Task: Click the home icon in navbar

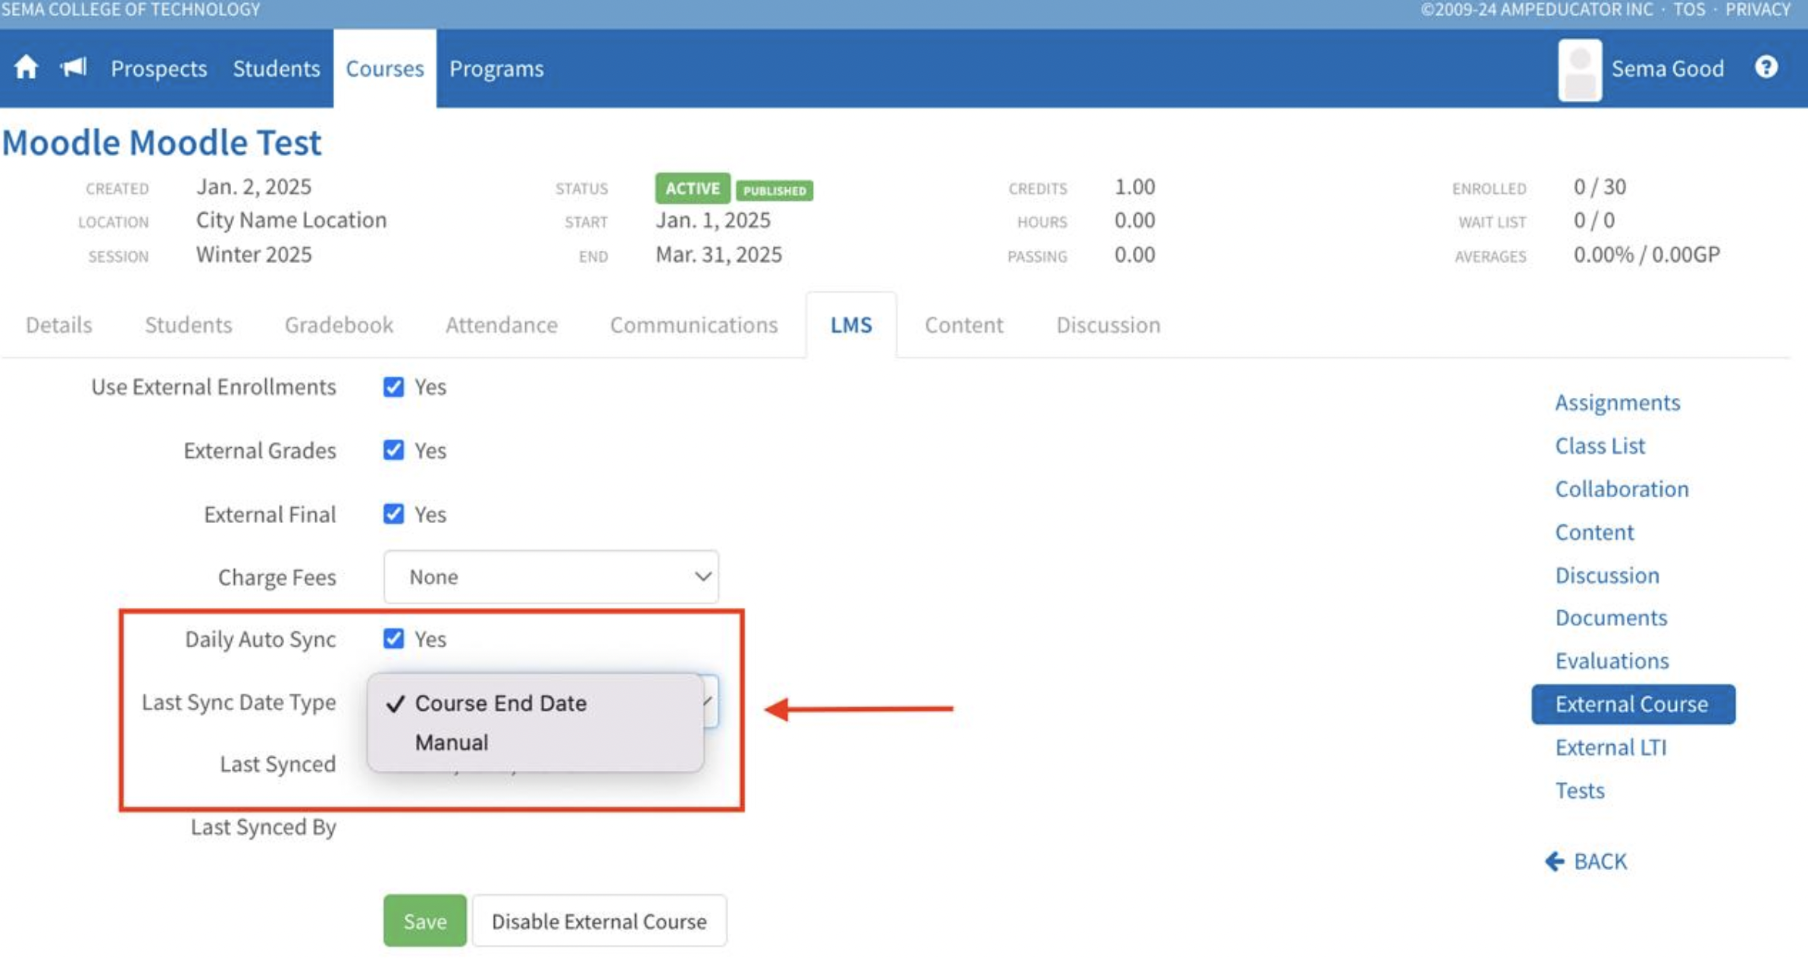Action: tap(26, 67)
